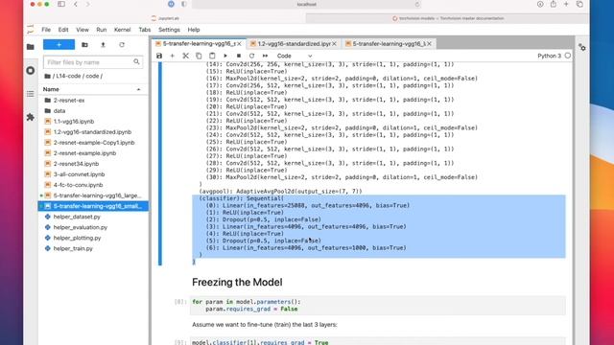Show the Safari tab overview
The height and width of the screenshot is (345, 614).
tap(579, 4)
